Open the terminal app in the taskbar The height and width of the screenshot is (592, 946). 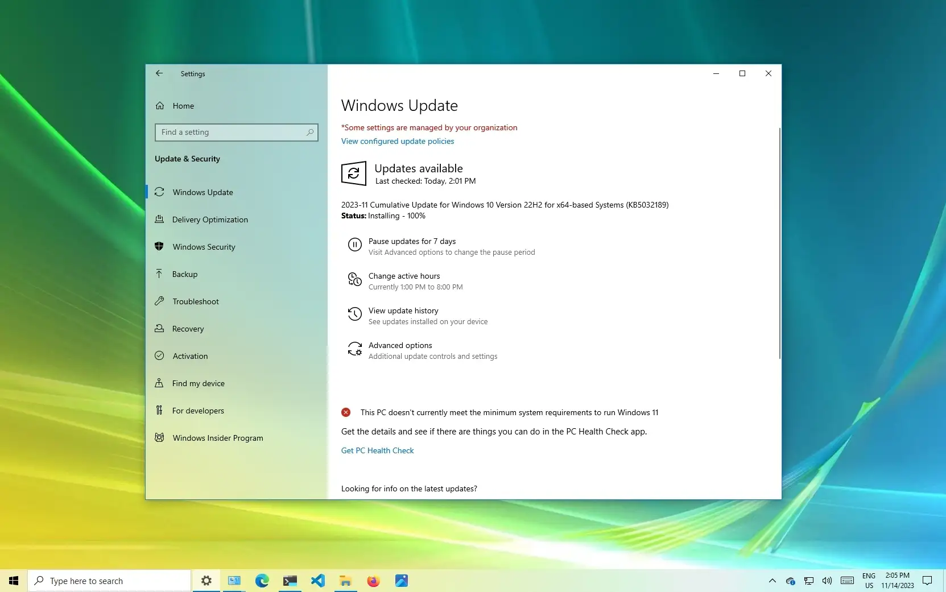click(x=290, y=581)
